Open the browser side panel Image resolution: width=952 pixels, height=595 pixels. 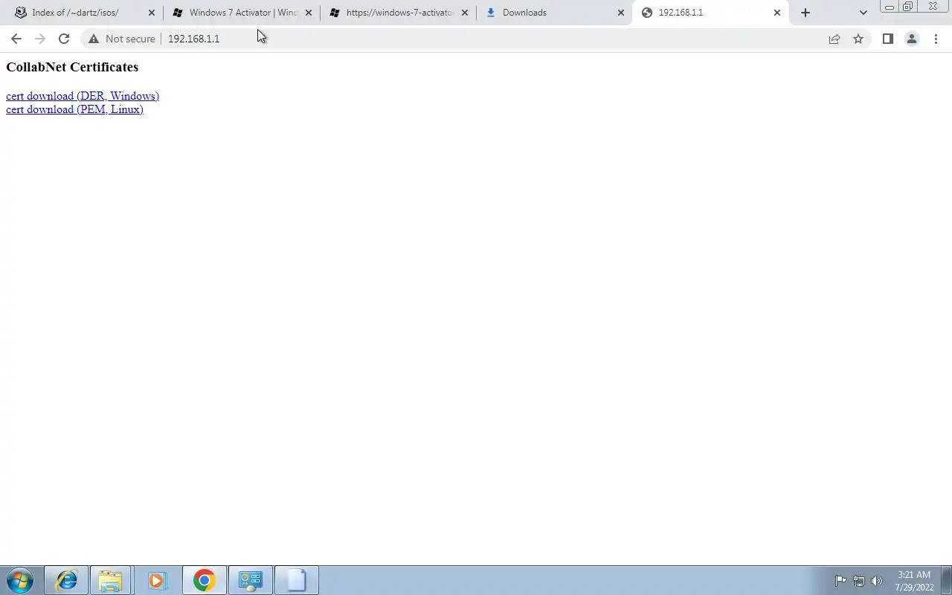pyautogui.click(x=887, y=39)
